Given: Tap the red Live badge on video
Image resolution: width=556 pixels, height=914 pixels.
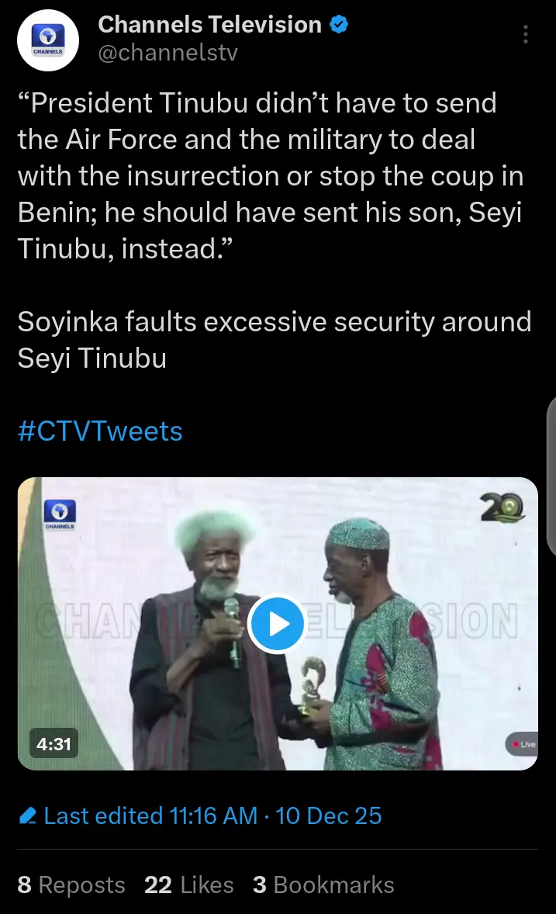Looking at the screenshot, I should [x=522, y=744].
